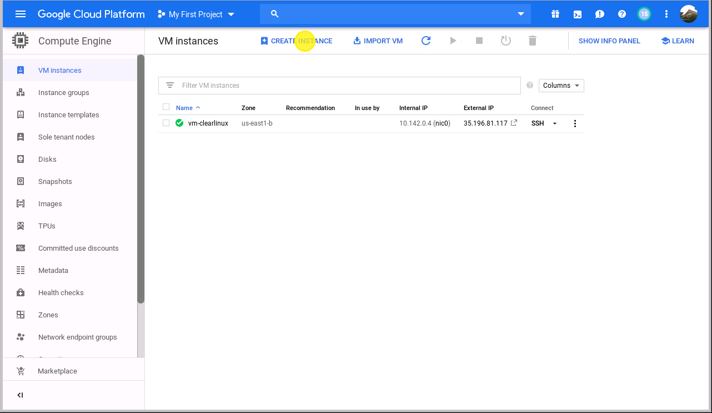
Task: Click the TPUs sidebar icon
Action: click(x=21, y=226)
